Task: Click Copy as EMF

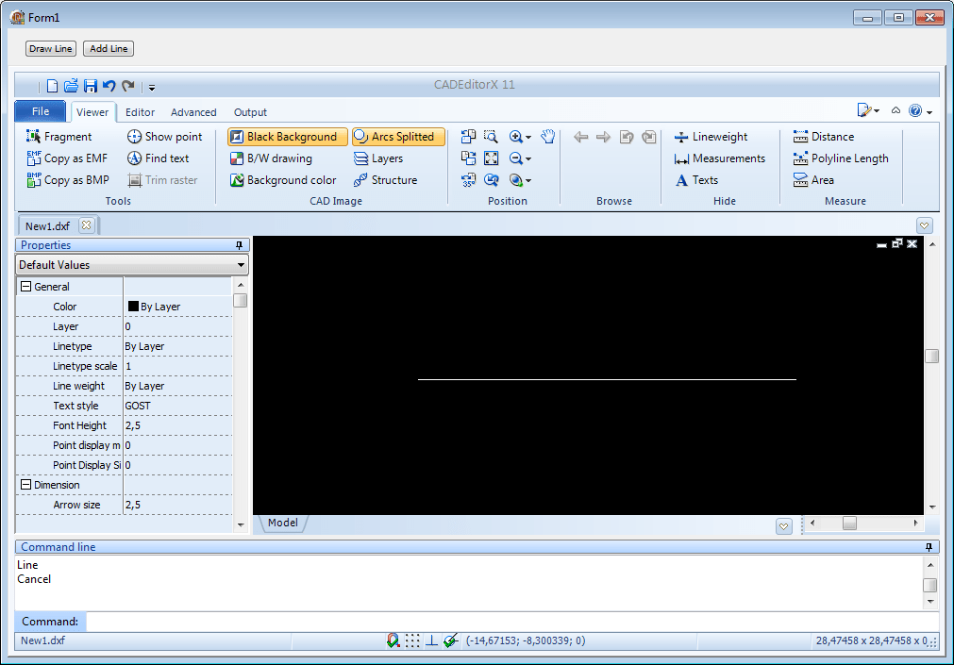Action: pyautogui.click(x=67, y=158)
